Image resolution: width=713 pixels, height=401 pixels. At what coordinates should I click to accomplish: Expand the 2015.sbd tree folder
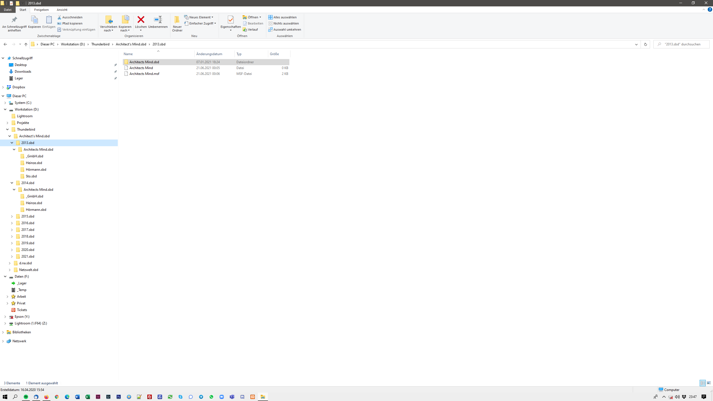tap(12, 216)
